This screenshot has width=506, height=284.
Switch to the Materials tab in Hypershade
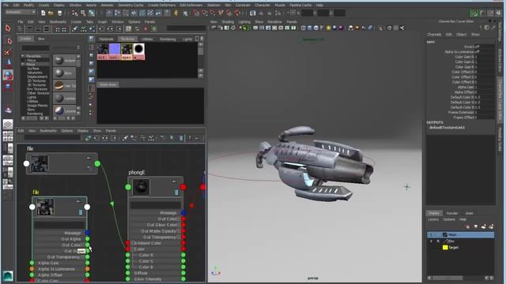(107, 39)
